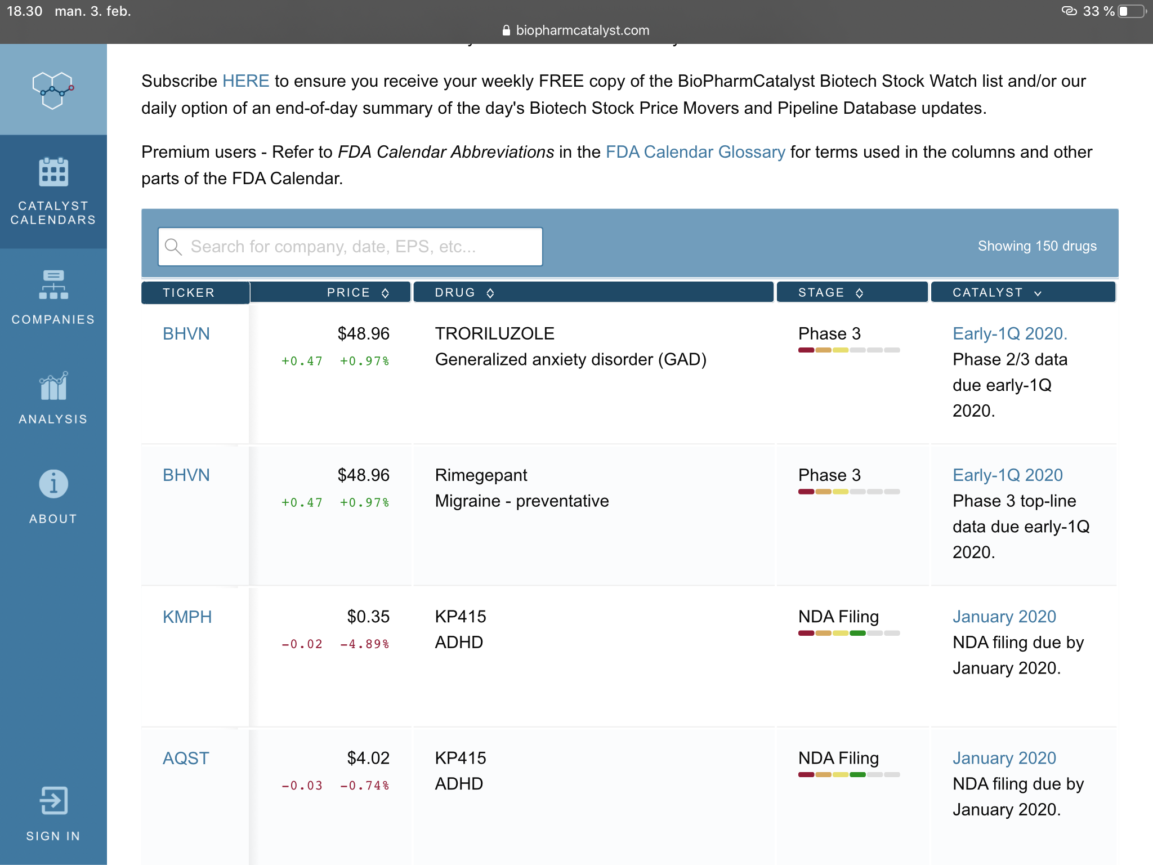This screenshot has width=1153, height=865.
Task: Tap the lock icon beside biopharmcatalyst.com
Action: 506,30
